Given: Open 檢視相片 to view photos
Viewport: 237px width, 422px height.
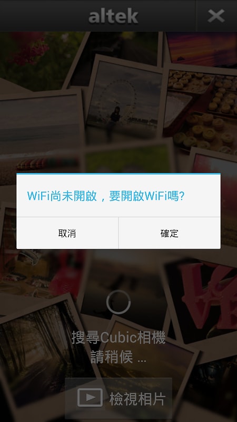Looking at the screenshot, I should coord(118,398).
